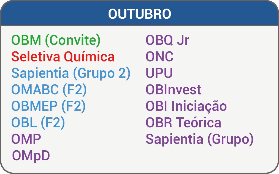
Task: Select the ONC olympiad item
Action: [159, 57]
